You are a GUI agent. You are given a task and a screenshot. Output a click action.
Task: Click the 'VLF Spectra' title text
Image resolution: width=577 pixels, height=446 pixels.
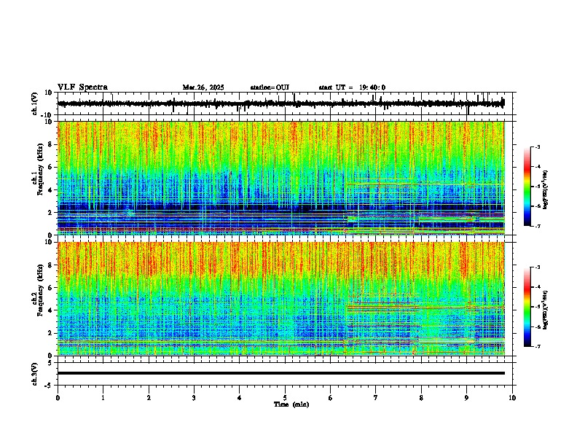point(82,87)
